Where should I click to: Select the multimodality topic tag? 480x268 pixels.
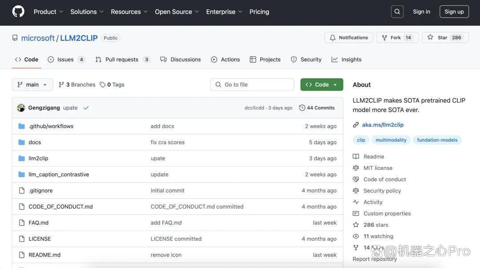pos(391,140)
